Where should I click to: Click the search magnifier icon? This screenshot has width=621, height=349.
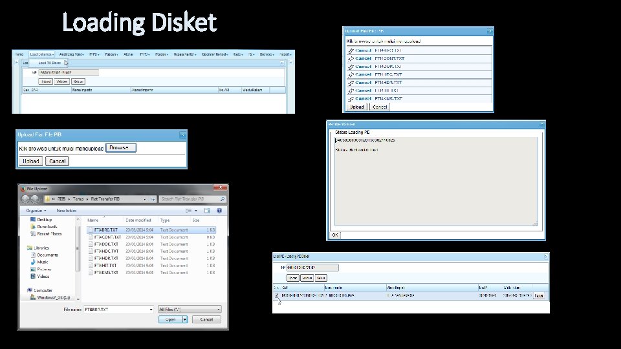[x=223, y=199]
